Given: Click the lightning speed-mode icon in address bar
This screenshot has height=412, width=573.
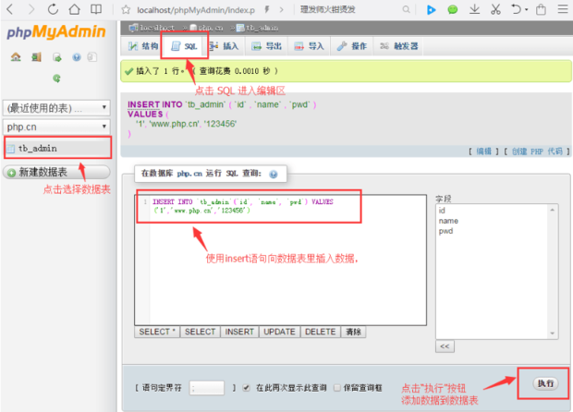Looking at the screenshot, I should (267, 9).
